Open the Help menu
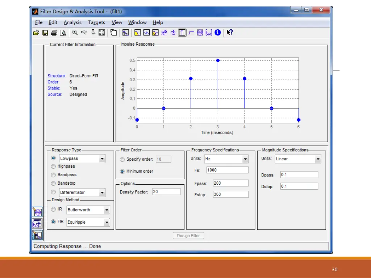371x278 pixels. (x=158, y=22)
